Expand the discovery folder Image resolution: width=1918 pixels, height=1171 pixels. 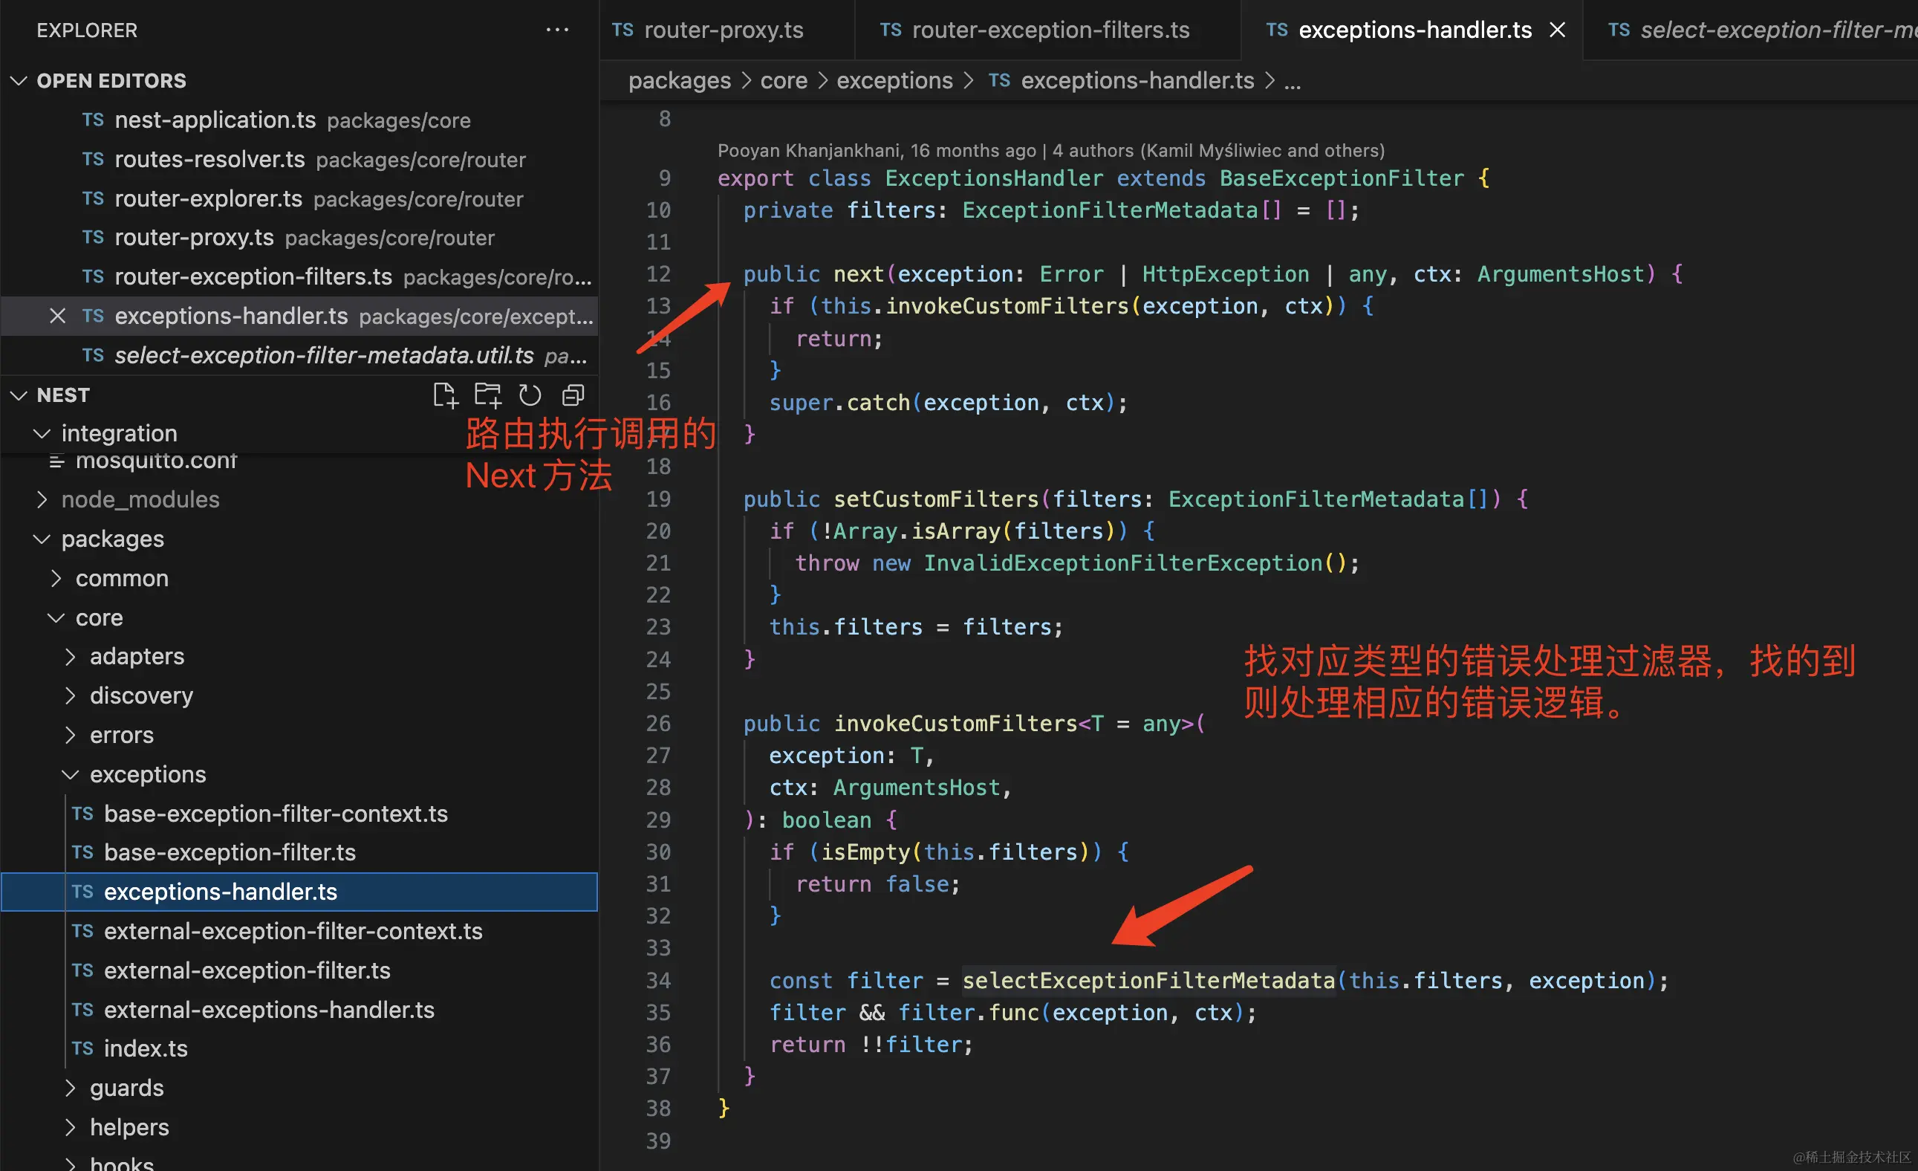[x=70, y=695]
